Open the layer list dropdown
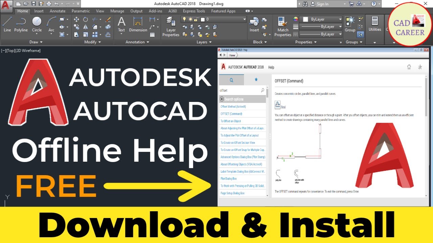 click(x=244, y=20)
